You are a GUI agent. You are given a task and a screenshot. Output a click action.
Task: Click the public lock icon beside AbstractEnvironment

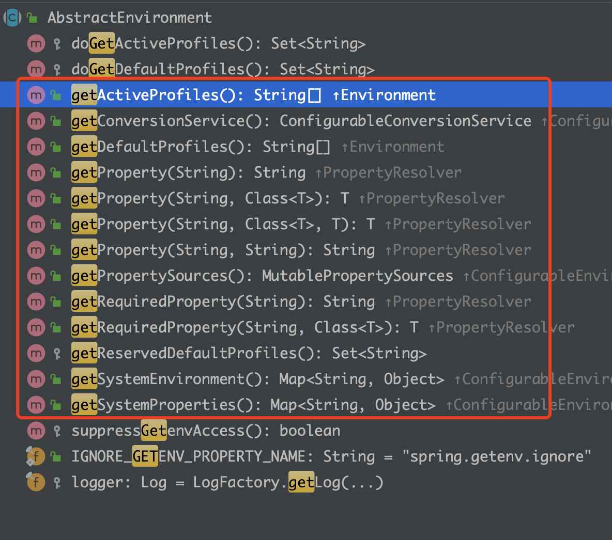(x=32, y=18)
